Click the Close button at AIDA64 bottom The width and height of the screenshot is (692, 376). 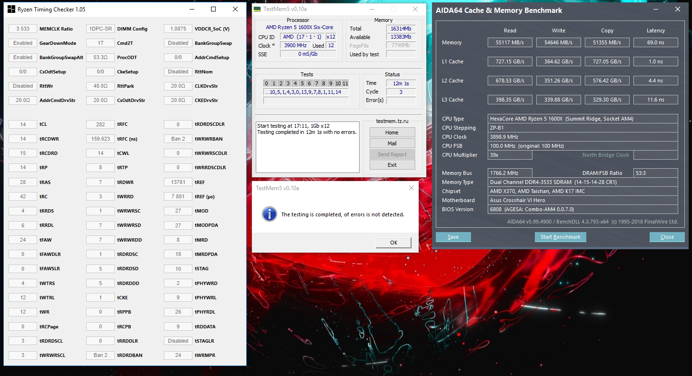667,237
